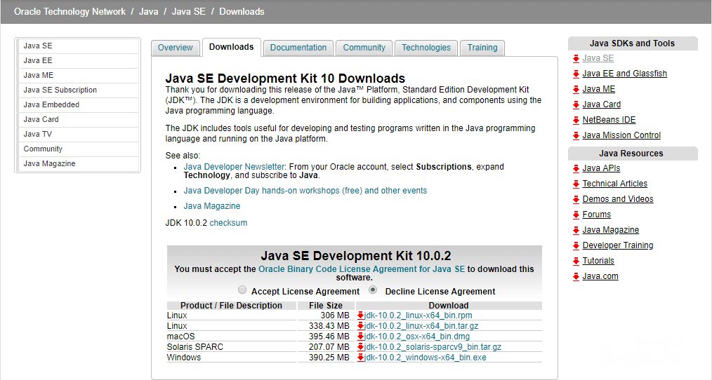Viewport: 712px width, 380px height.
Task: Open the Oracle Binary Code License Agreement link
Action: (x=362, y=269)
